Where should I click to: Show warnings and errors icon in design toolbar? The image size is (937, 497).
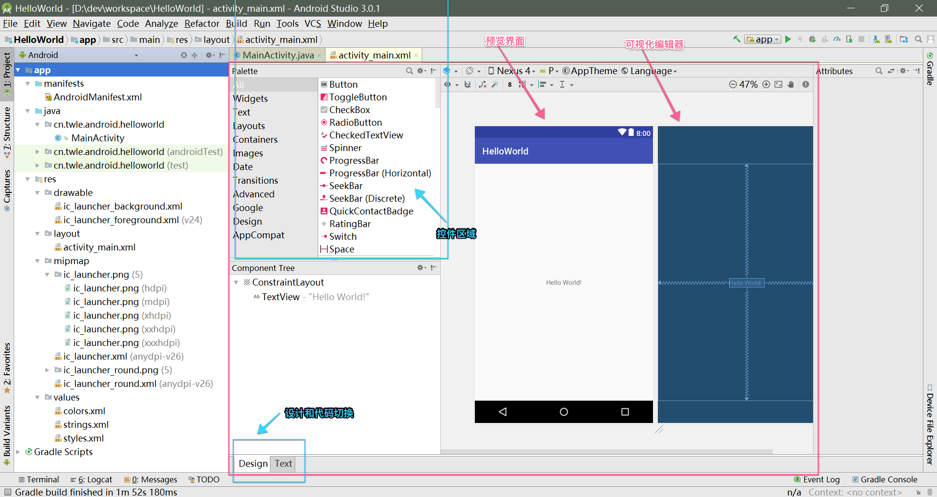(x=806, y=84)
